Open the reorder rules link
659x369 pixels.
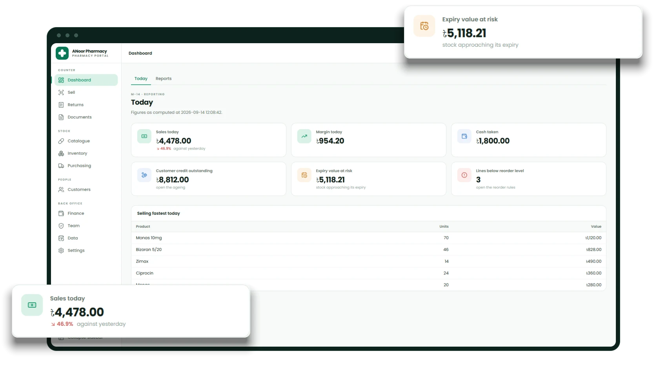[x=495, y=188]
